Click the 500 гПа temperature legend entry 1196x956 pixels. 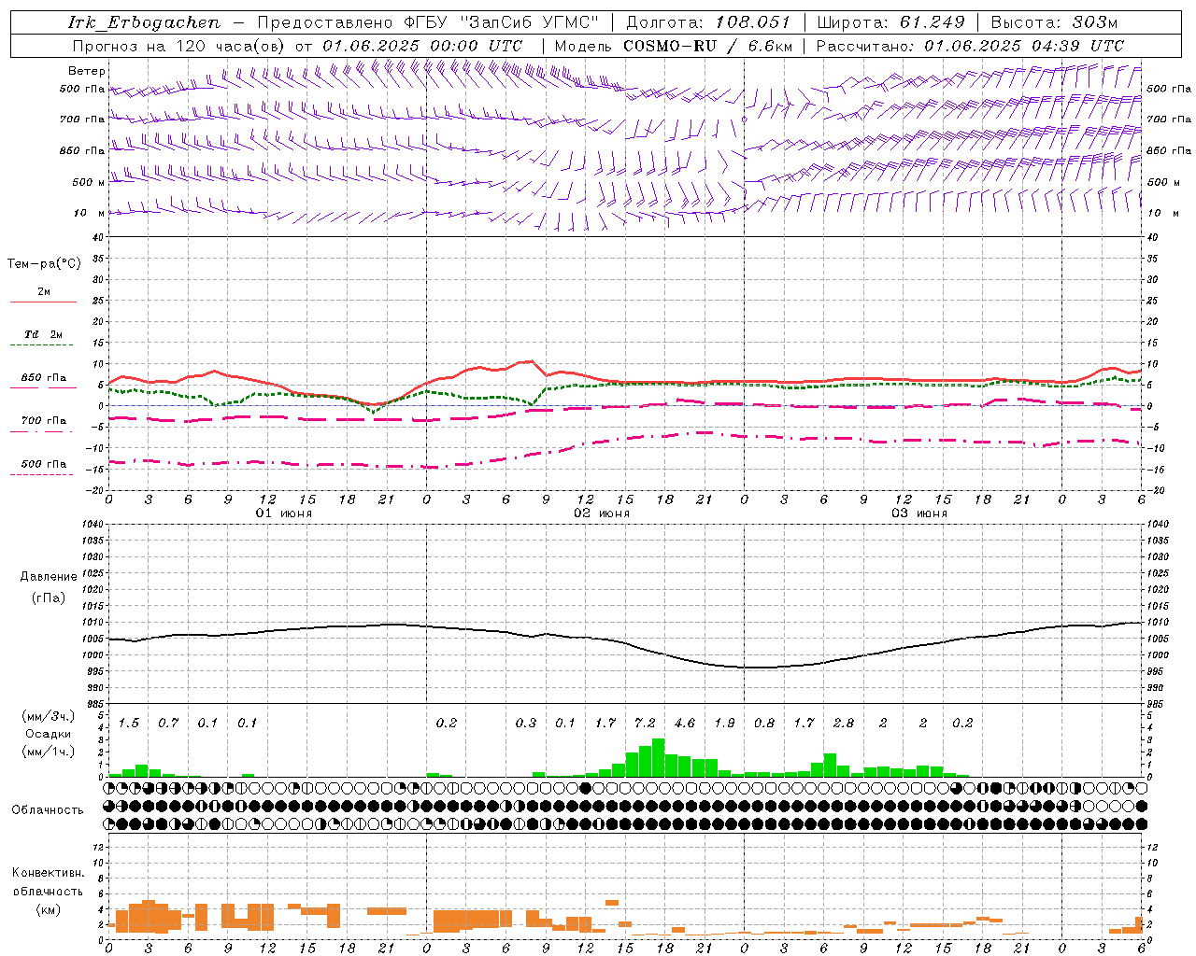click(44, 464)
